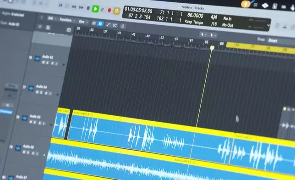The width and height of the screenshot is (295, 180).
Task: Click the green Play button
Action: [x=95, y=9]
